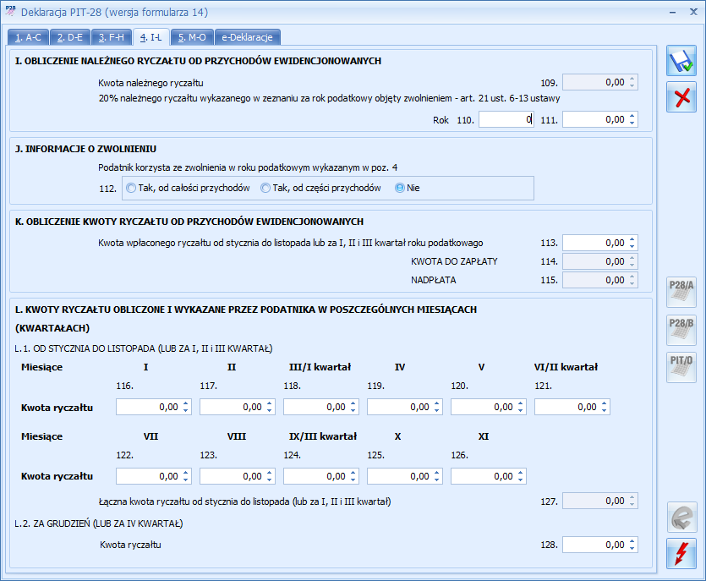Click total ryczałt field 127
This screenshot has height=581, width=706.
tap(600, 501)
